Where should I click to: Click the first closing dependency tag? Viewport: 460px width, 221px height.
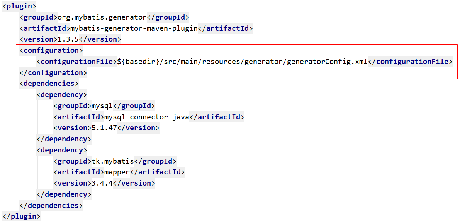(x=64, y=139)
